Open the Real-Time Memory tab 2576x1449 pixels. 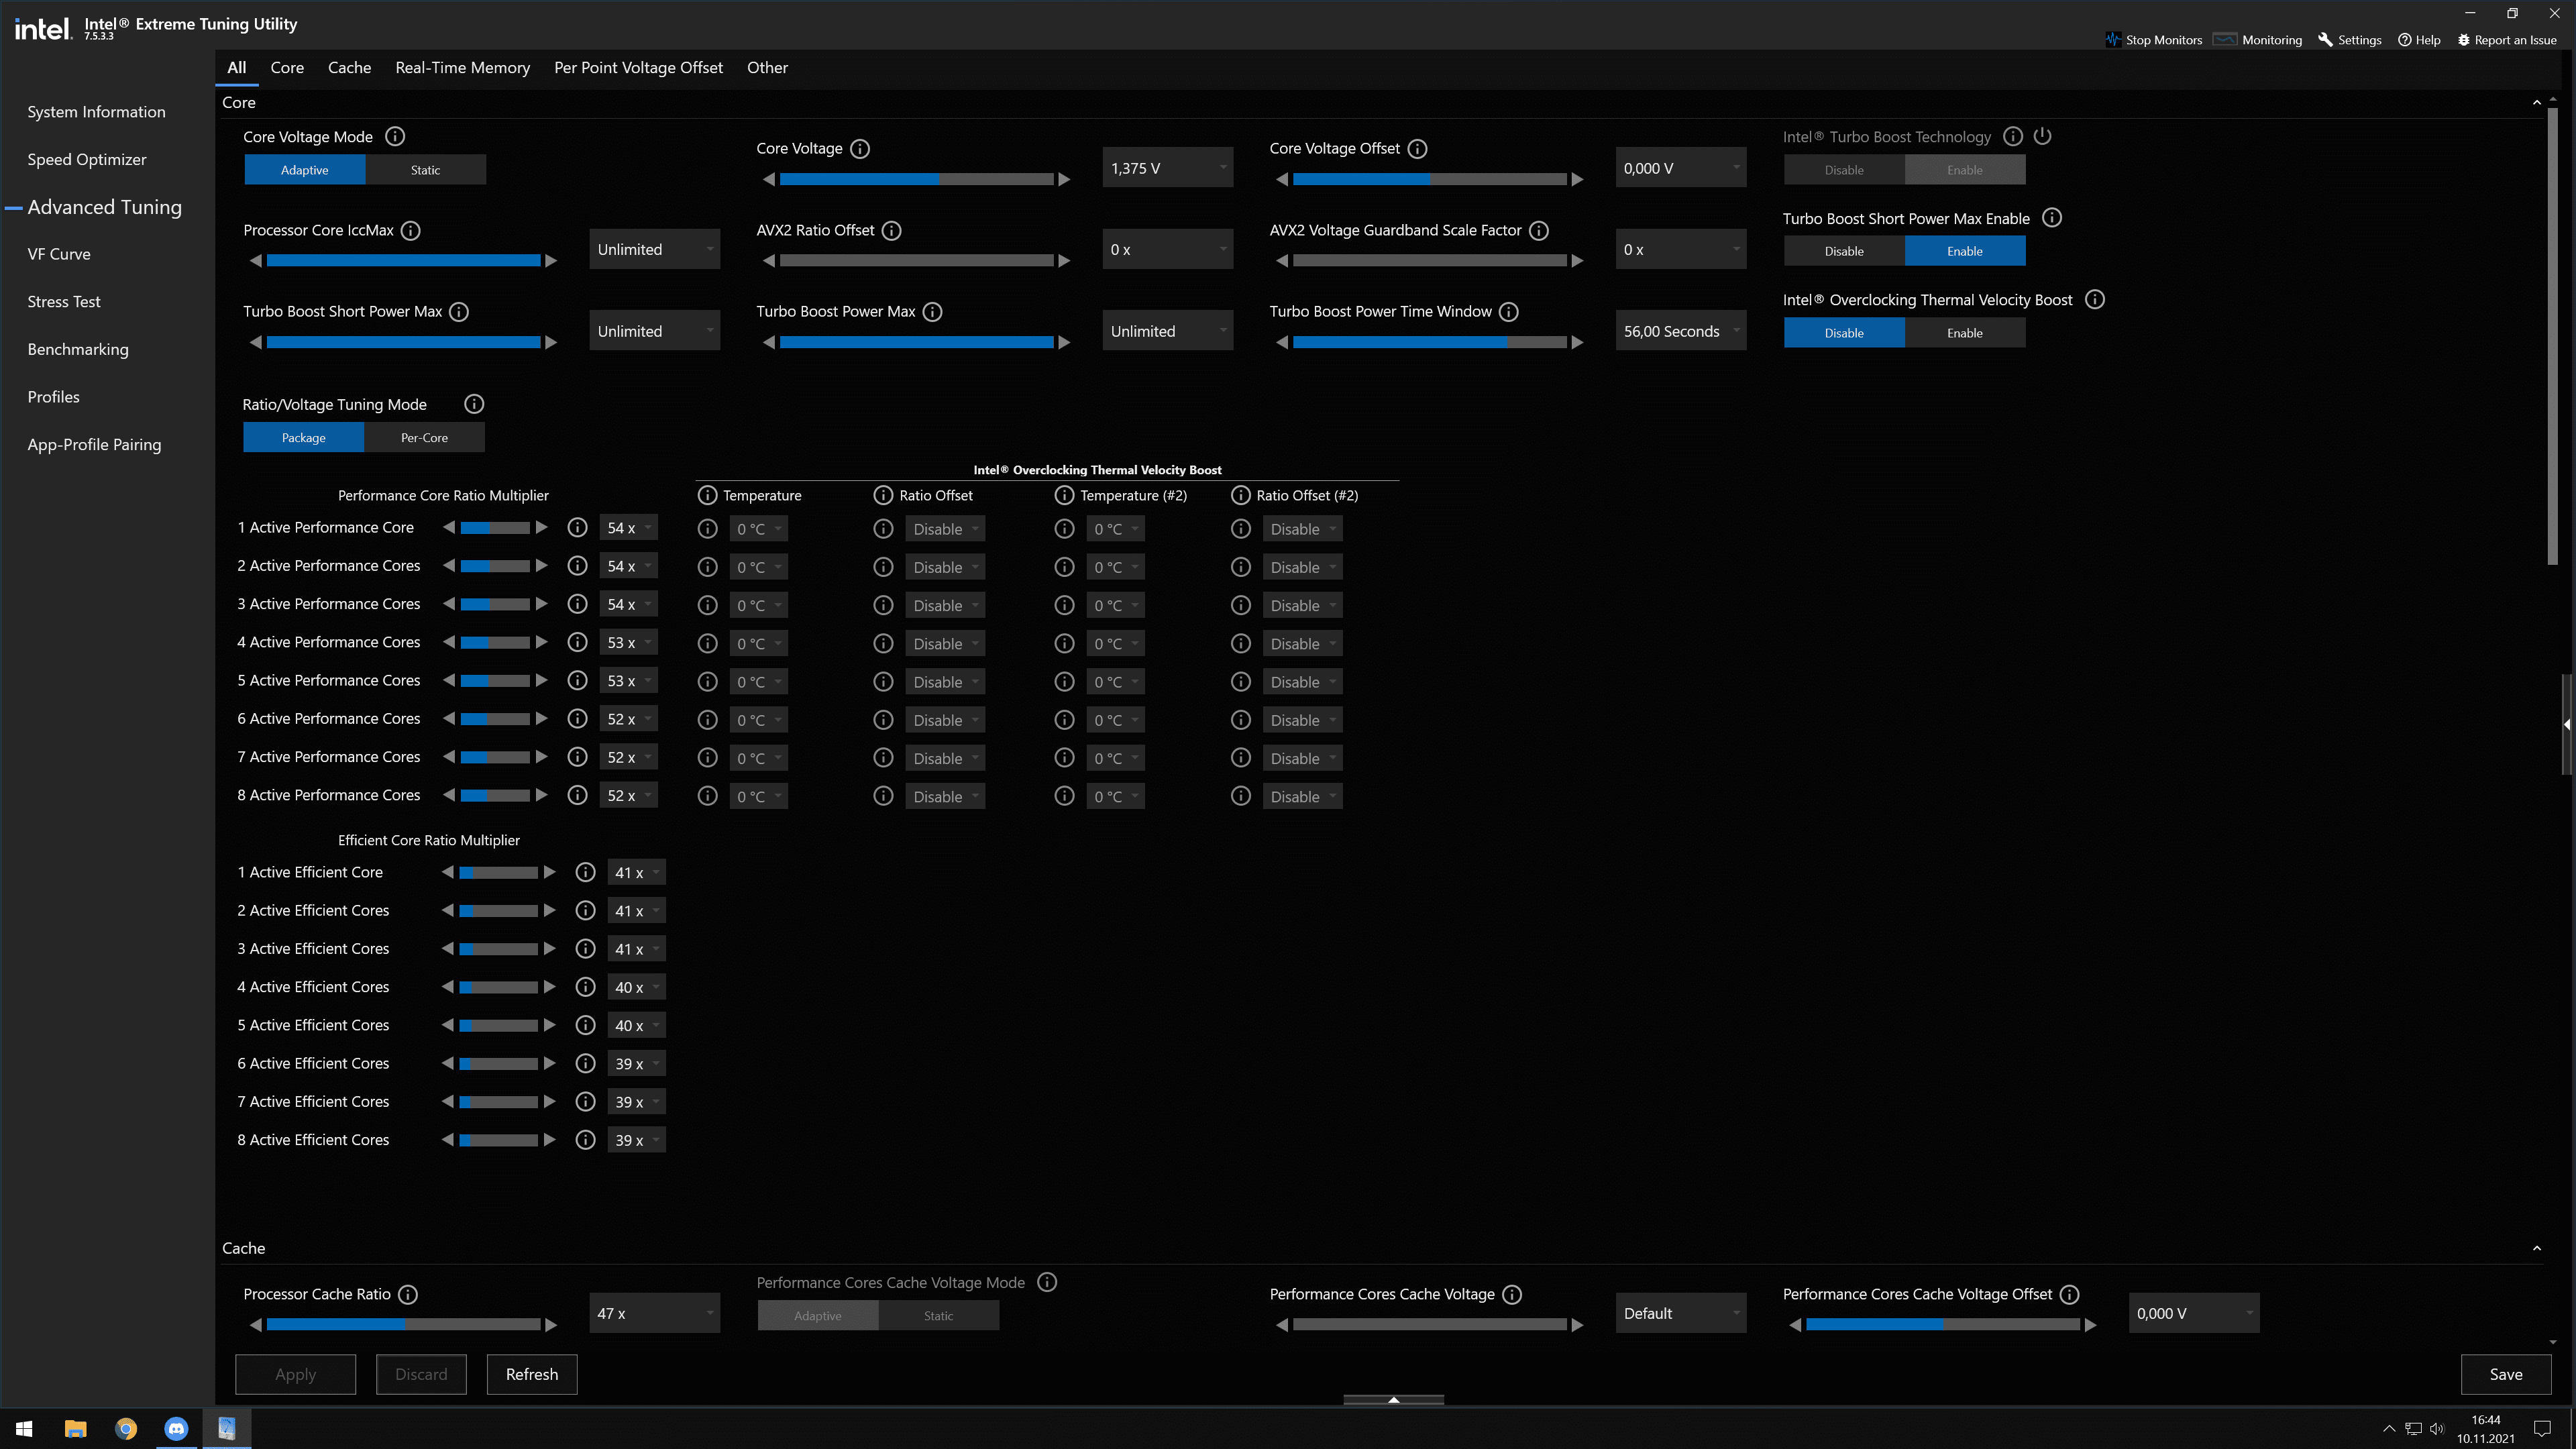point(462,68)
